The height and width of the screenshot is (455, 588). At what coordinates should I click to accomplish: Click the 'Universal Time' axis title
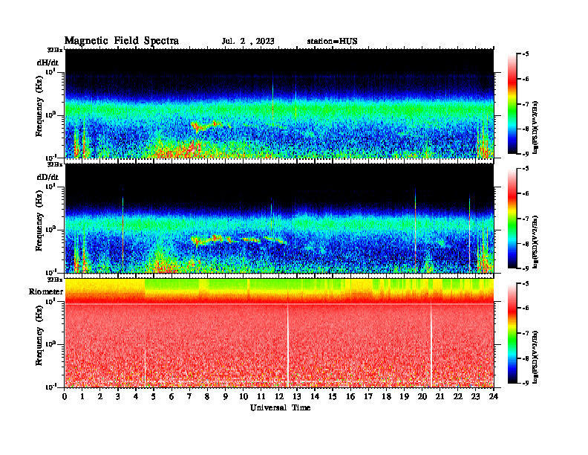point(280,407)
